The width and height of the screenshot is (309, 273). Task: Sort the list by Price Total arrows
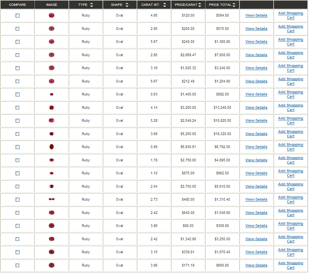234,5
